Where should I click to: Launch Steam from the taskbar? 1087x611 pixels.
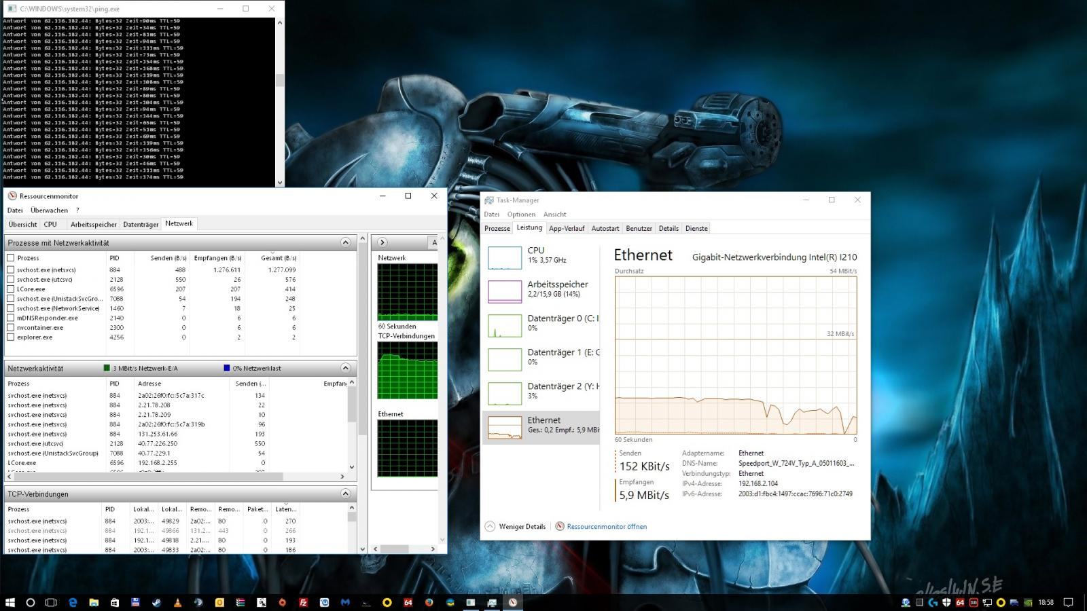point(156,602)
